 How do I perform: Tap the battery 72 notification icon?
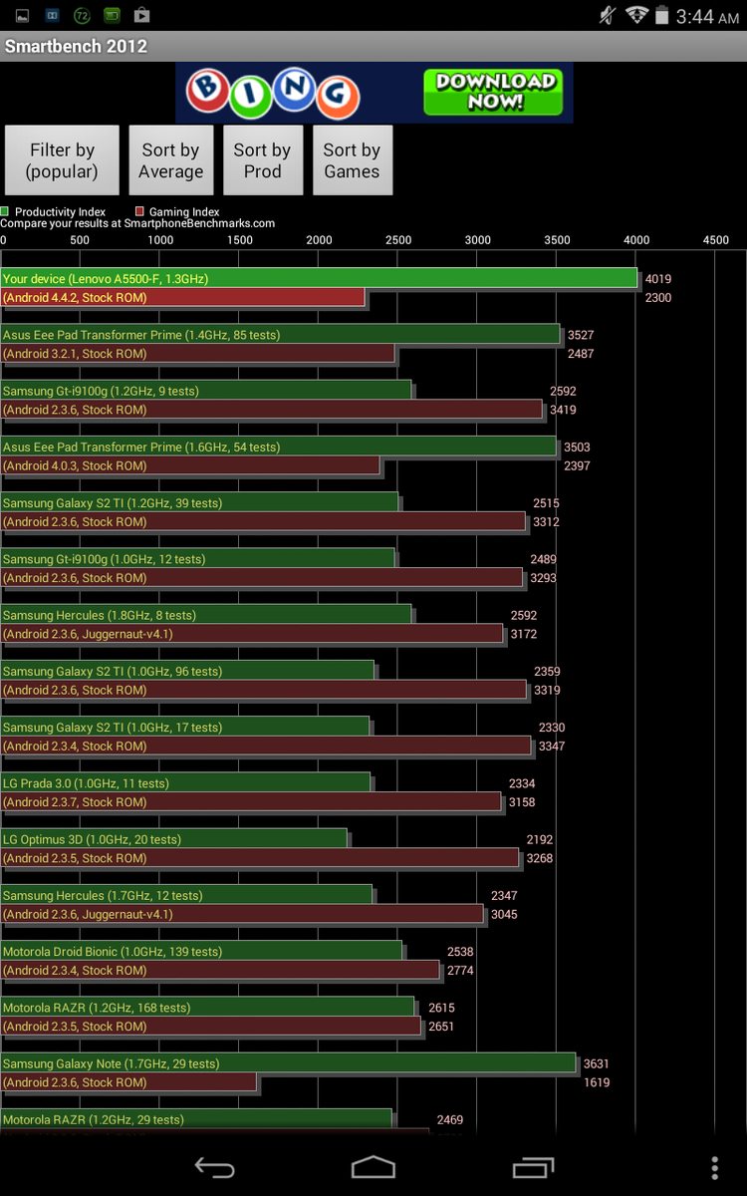[82, 15]
